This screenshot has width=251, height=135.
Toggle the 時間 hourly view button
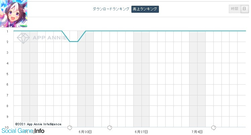coord(235,9)
